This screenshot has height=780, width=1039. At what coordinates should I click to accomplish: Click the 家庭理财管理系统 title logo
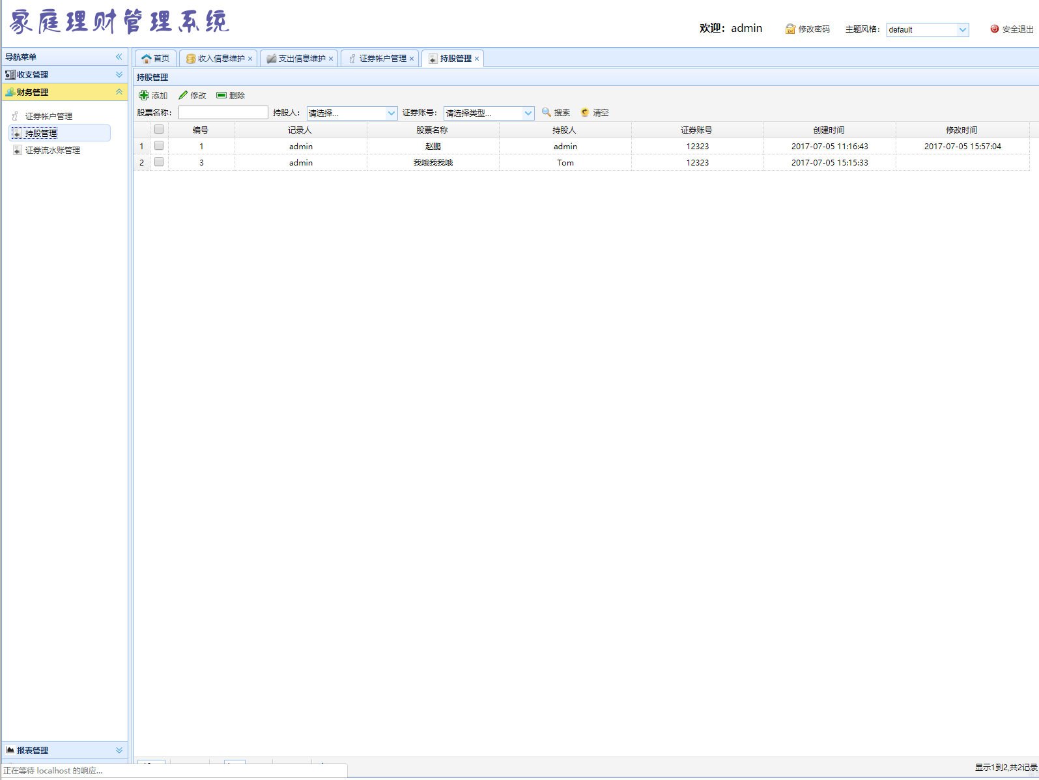[119, 22]
